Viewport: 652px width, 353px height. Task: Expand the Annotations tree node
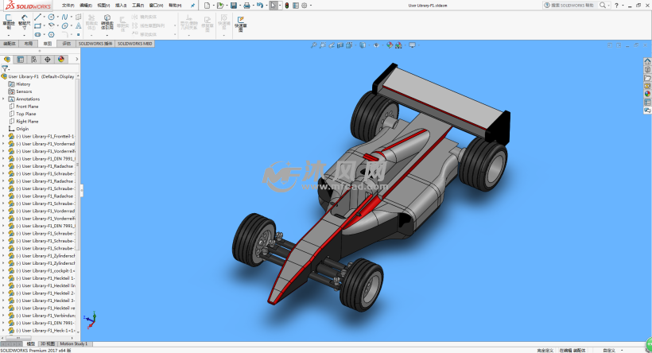(3, 99)
